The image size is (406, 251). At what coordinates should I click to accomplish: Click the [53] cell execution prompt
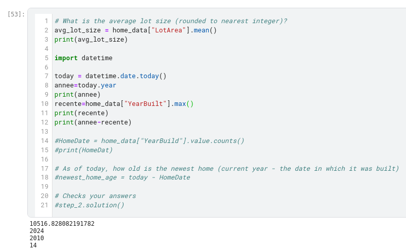[16, 14]
